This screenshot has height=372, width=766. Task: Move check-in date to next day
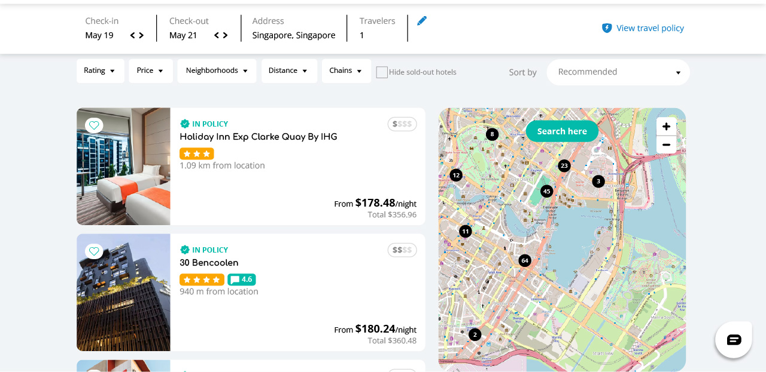pyautogui.click(x=141, y=35)
